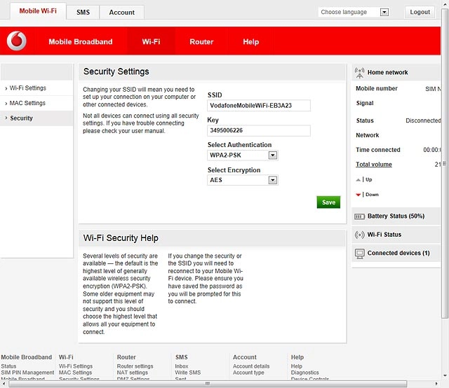Click the footer Status link
The image size is (449, 388).
(8, 366)
